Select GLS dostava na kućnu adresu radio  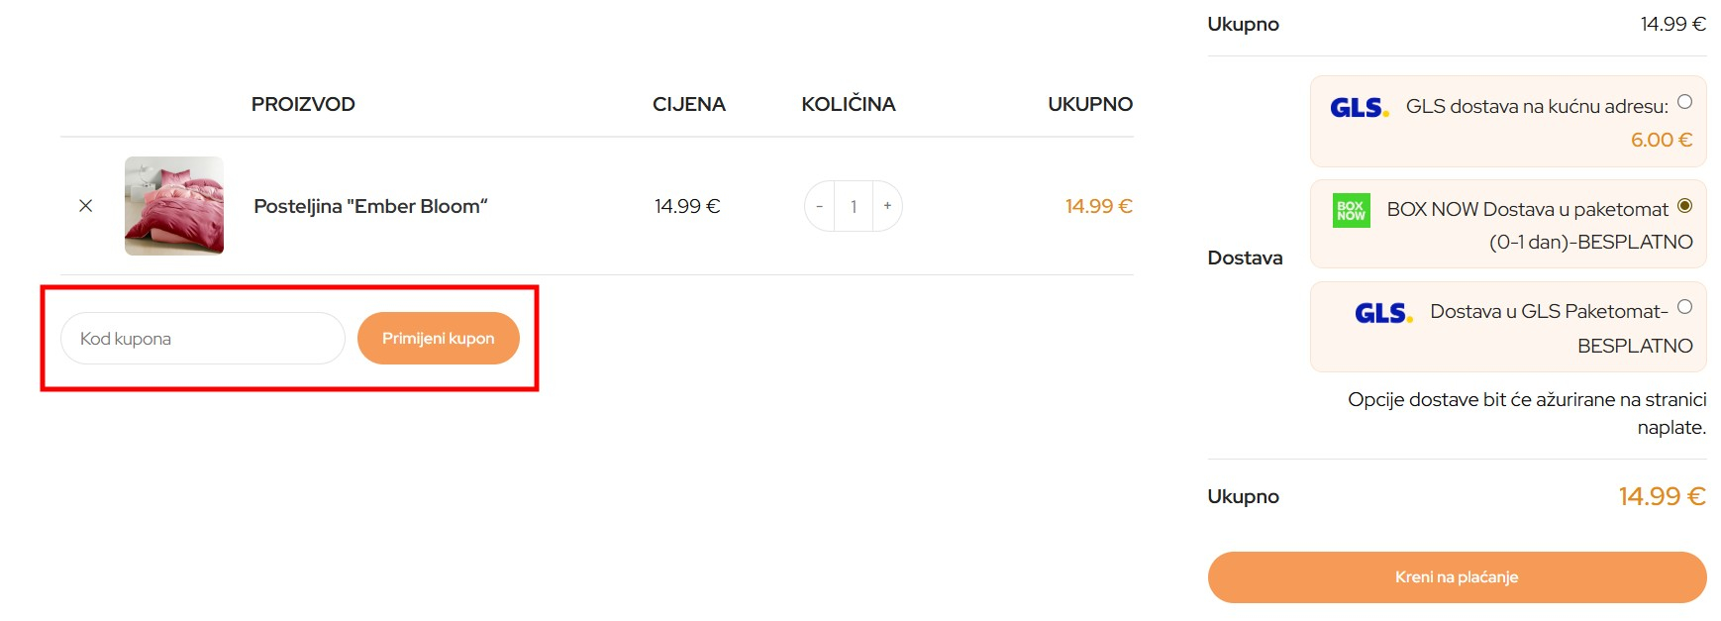tap(1684, 102)
